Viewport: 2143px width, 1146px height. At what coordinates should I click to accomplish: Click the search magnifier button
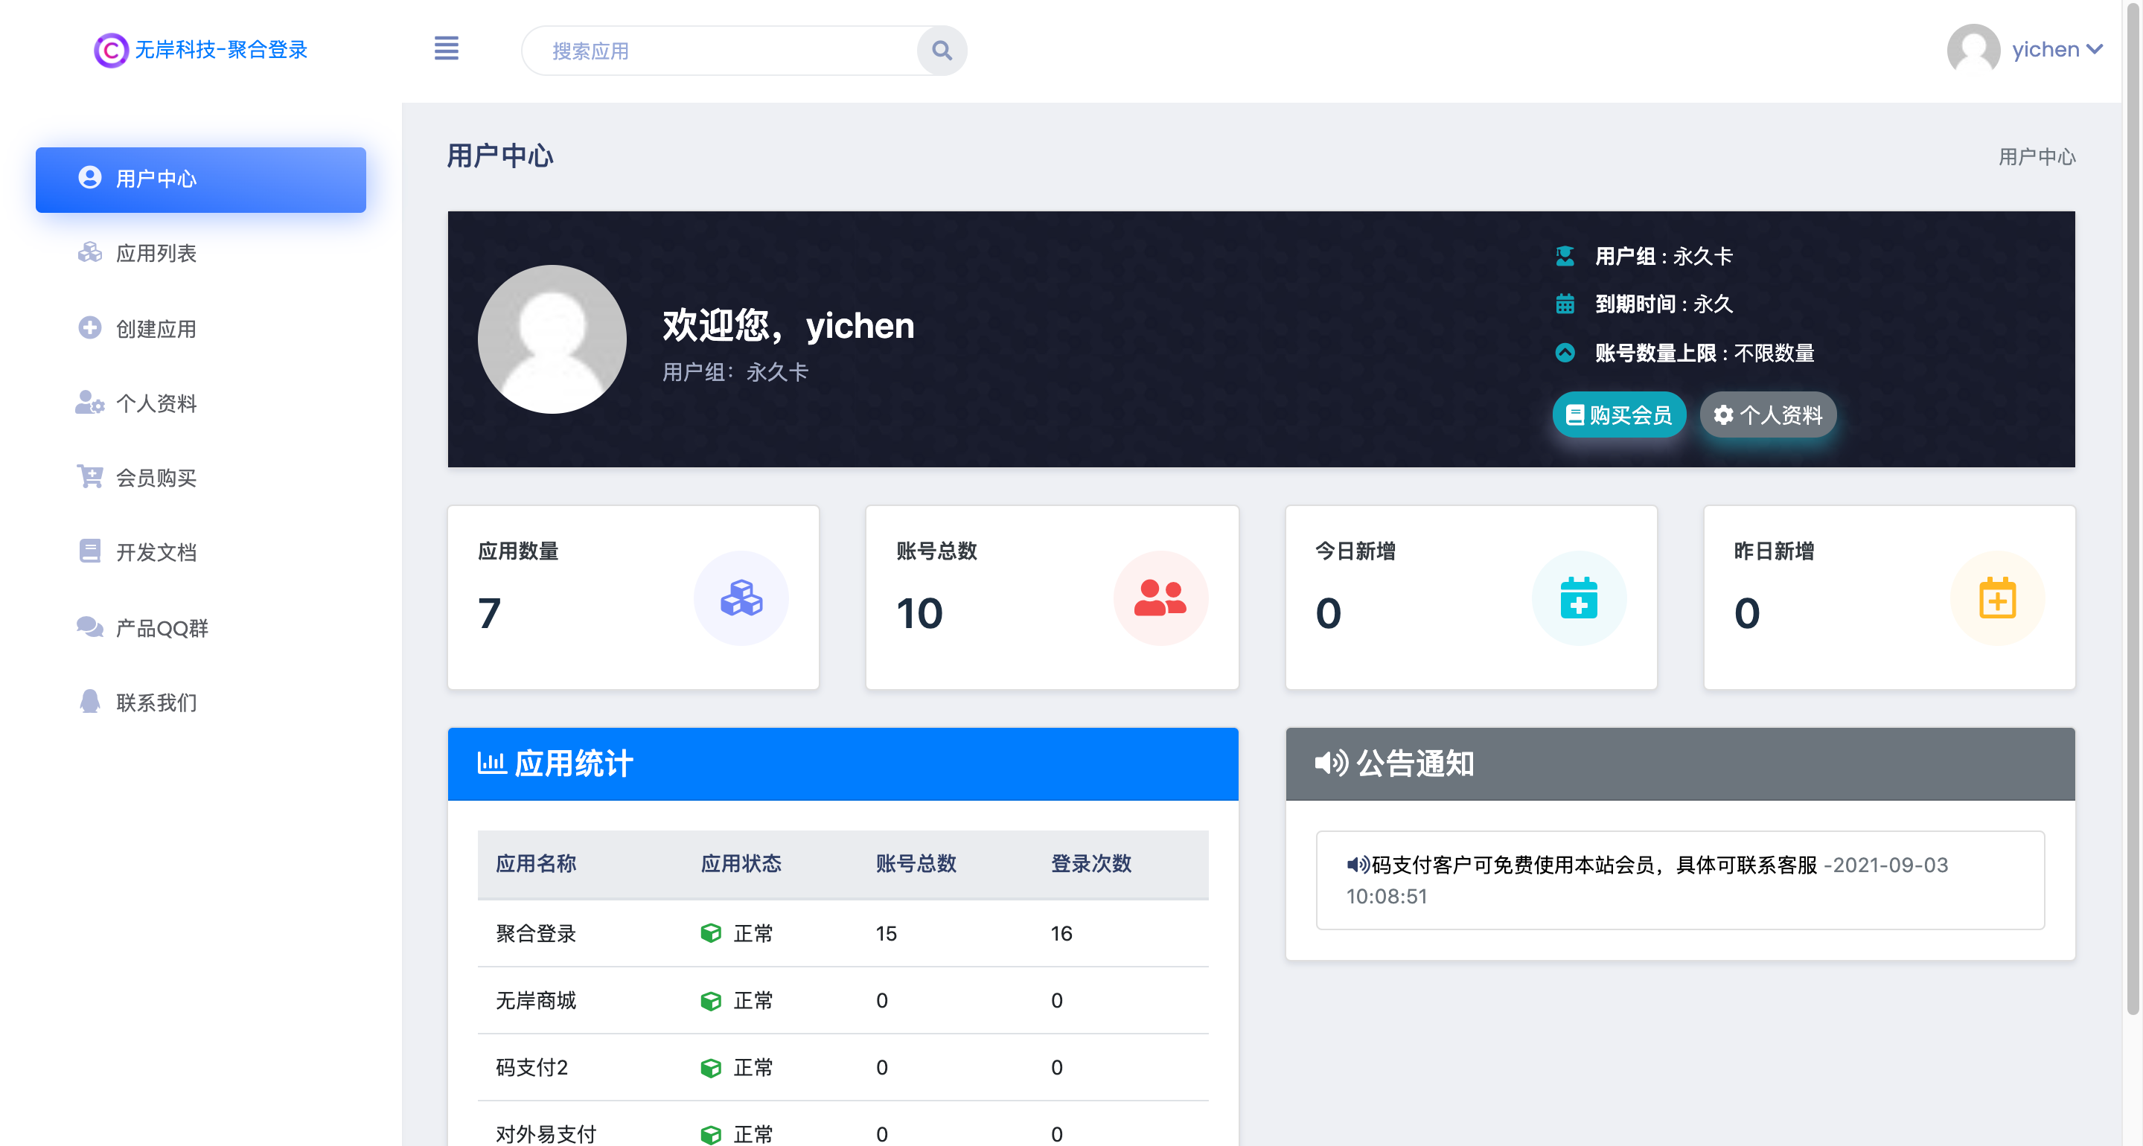tap(942, 51)
